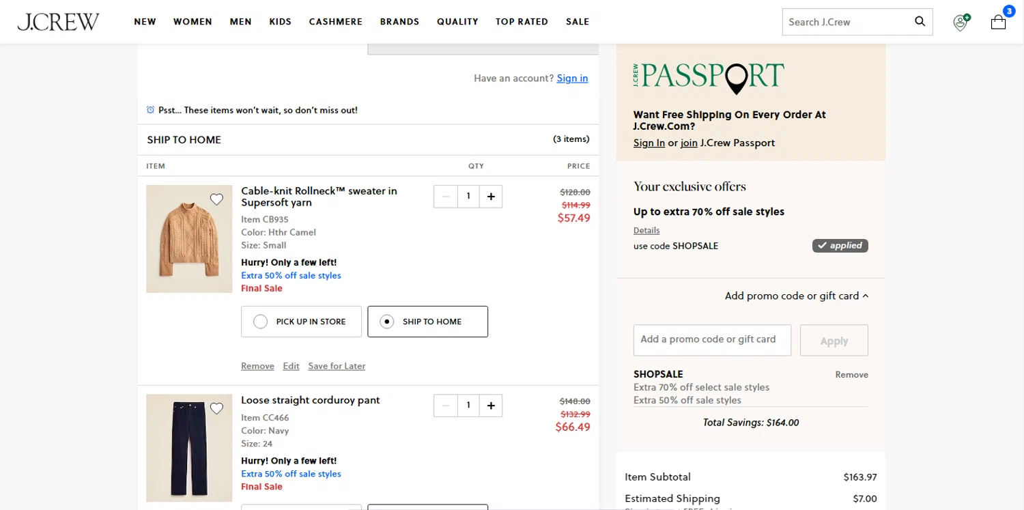Click Save for Later on the sweater
1024x510 pixels.
[x=337, y=366]
